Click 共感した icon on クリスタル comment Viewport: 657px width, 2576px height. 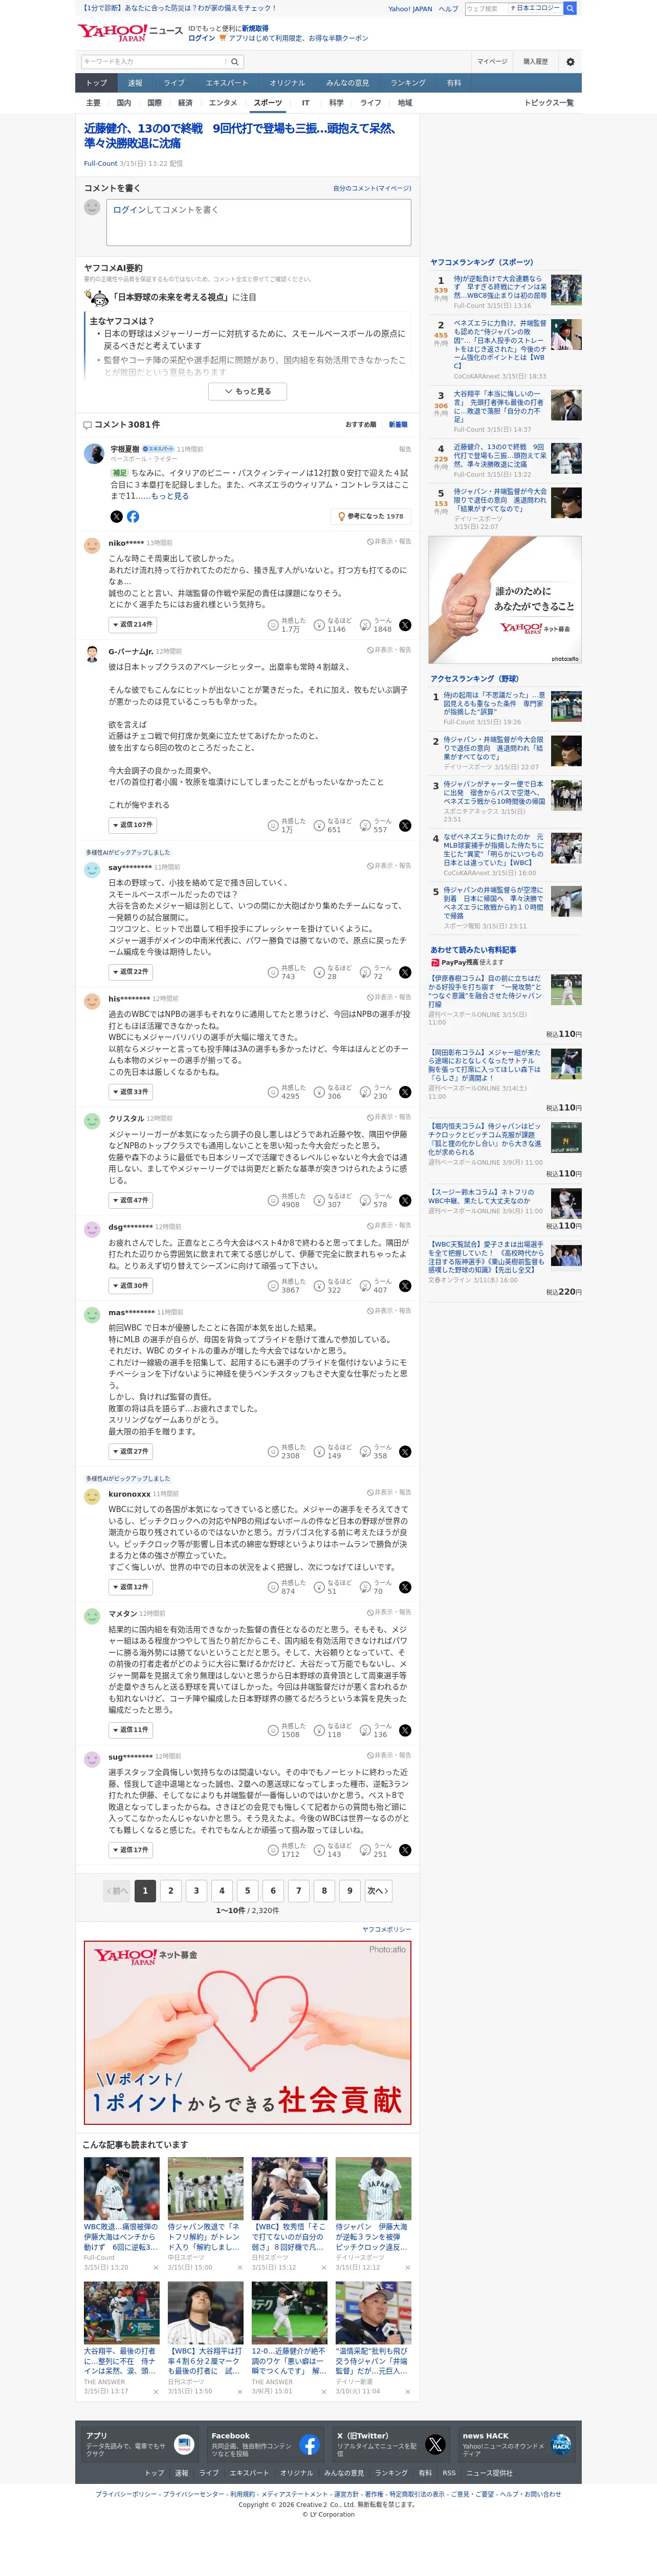(272, 1200)
